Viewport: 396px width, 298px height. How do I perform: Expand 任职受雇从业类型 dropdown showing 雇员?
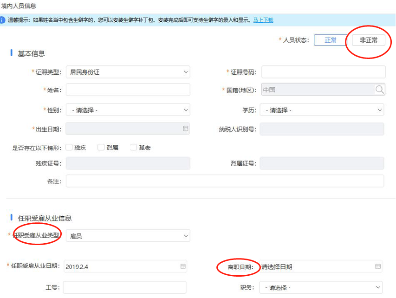128,236
